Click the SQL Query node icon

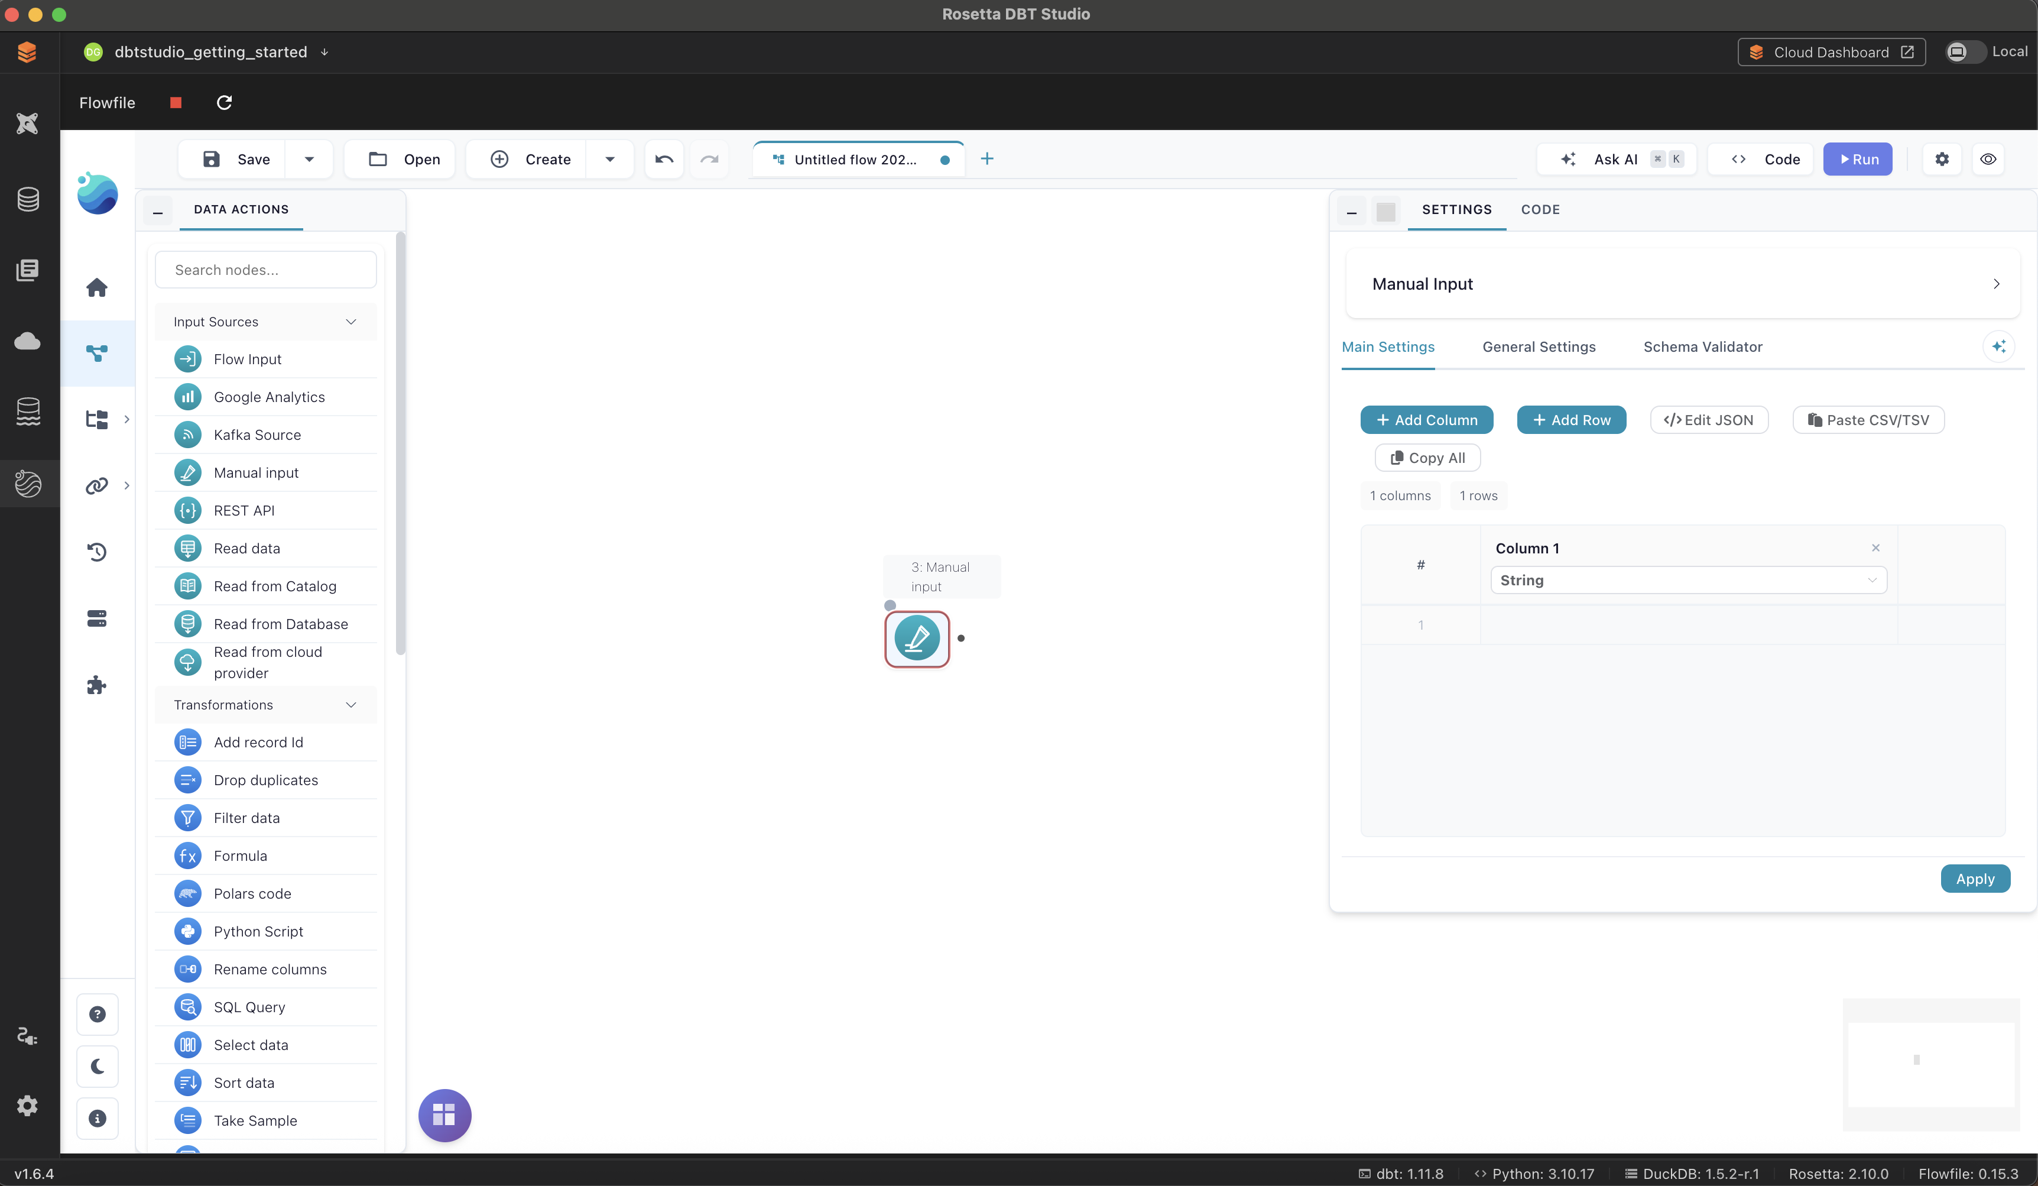(x=187, y=1006)
